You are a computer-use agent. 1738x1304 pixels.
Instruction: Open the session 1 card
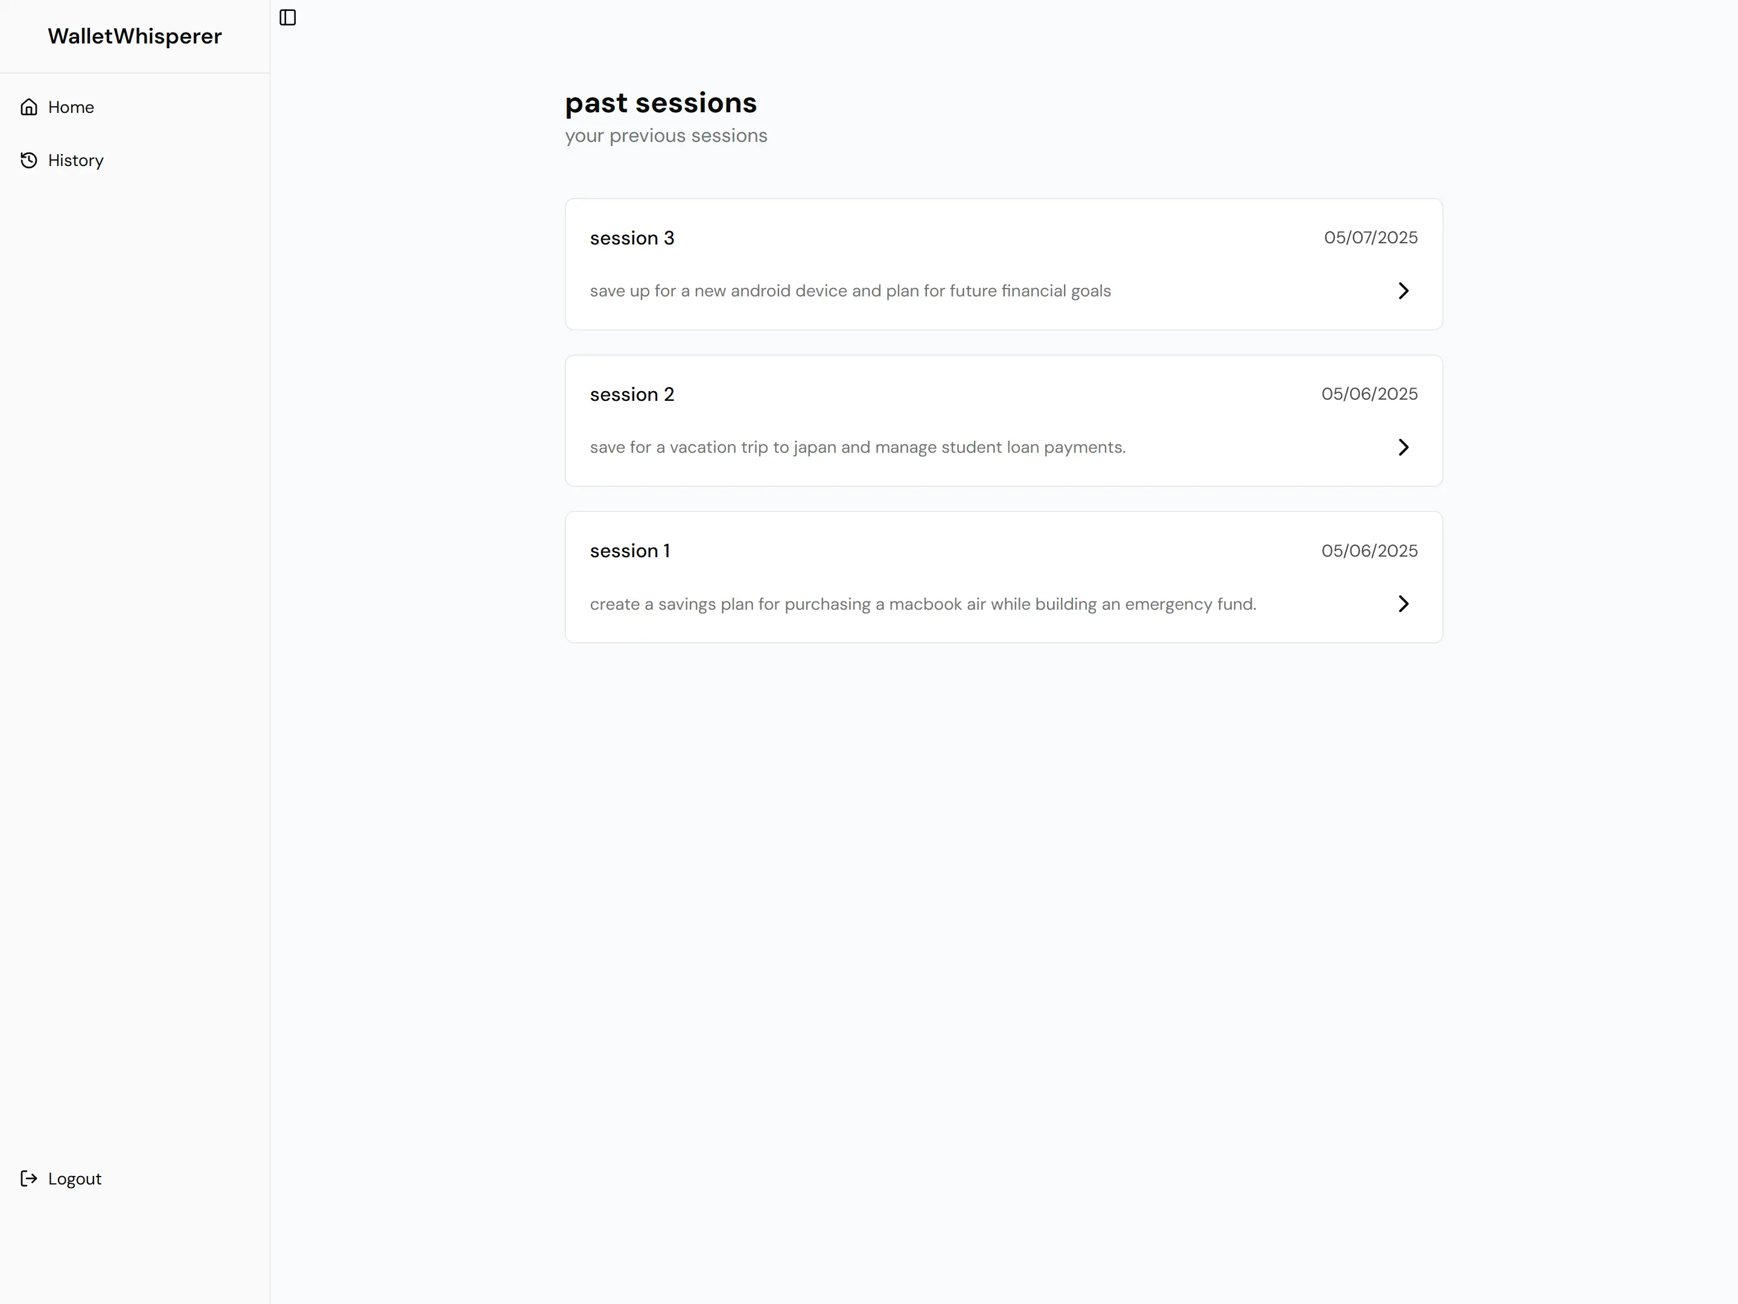tap(1004, 577)
